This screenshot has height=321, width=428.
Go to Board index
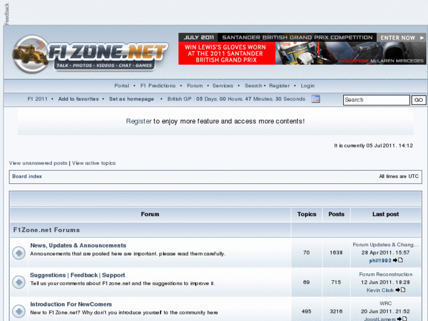[27, 176]
